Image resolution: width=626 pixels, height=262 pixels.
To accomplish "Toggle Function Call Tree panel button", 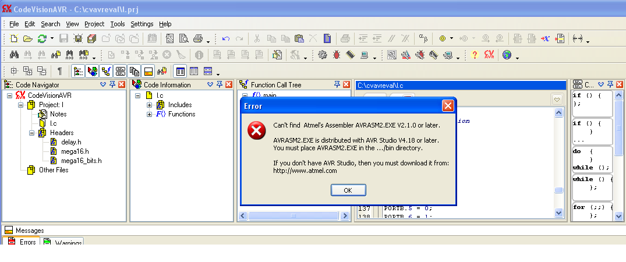I will [x=107, y=72].
